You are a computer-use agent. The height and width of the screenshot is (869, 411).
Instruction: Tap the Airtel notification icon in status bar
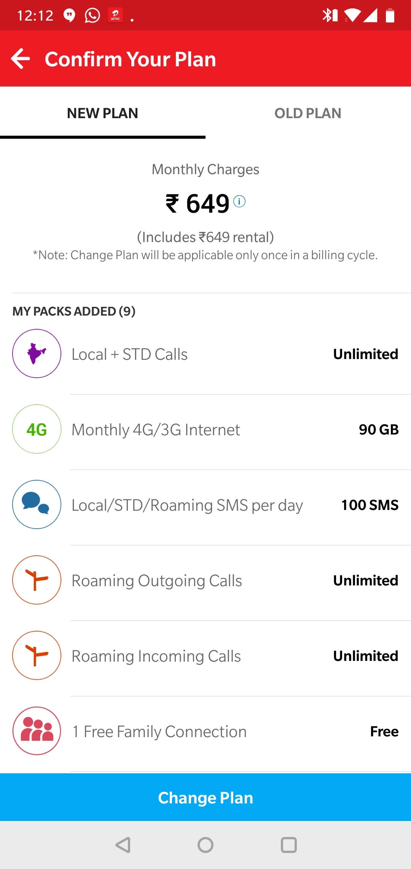(115, 16)
